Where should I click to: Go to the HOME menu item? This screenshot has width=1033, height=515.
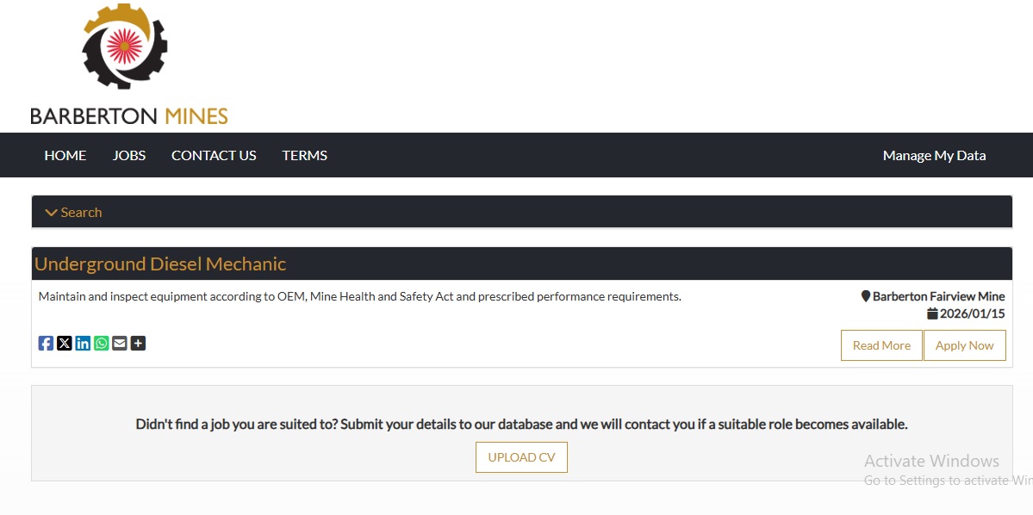tap(65, 156)
